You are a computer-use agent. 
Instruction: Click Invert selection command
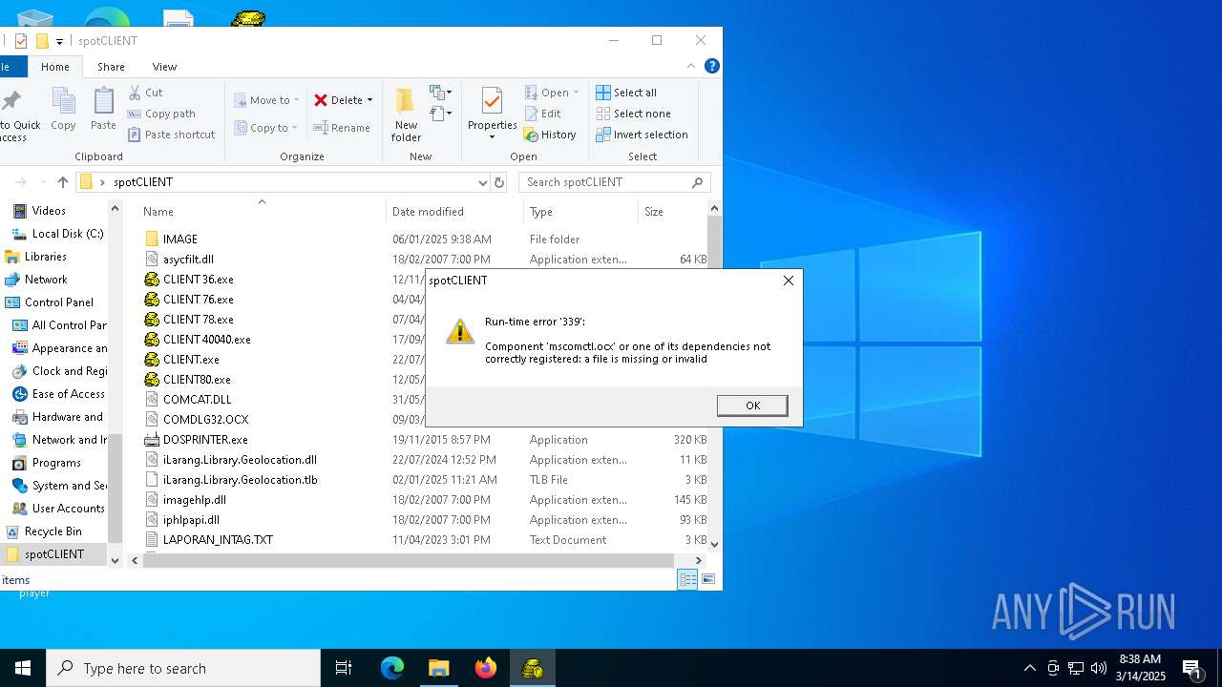(642, 135)
